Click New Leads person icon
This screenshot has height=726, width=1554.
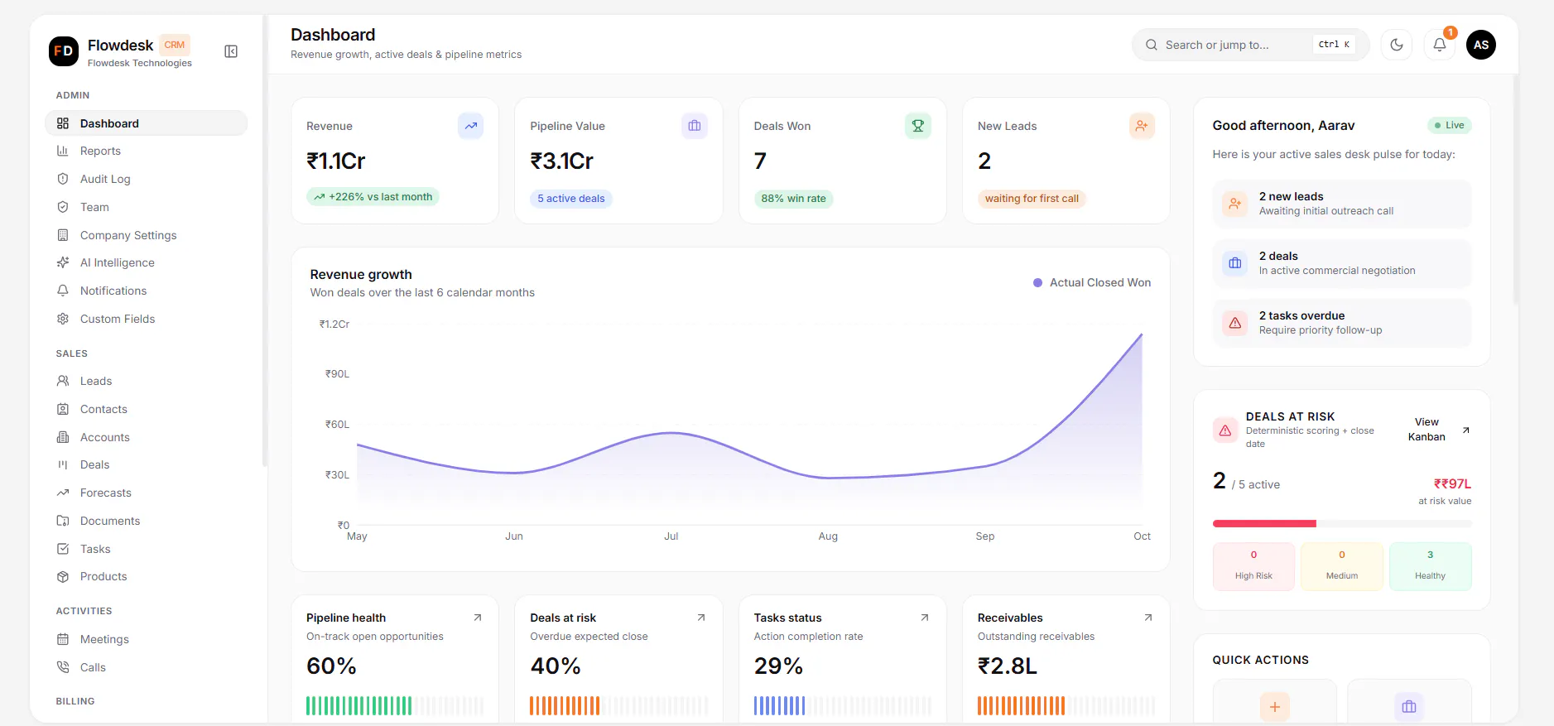click(x=1142, y=126)
